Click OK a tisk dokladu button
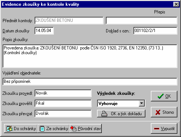This screenshot has height=137, width=181. click(121, 114)
